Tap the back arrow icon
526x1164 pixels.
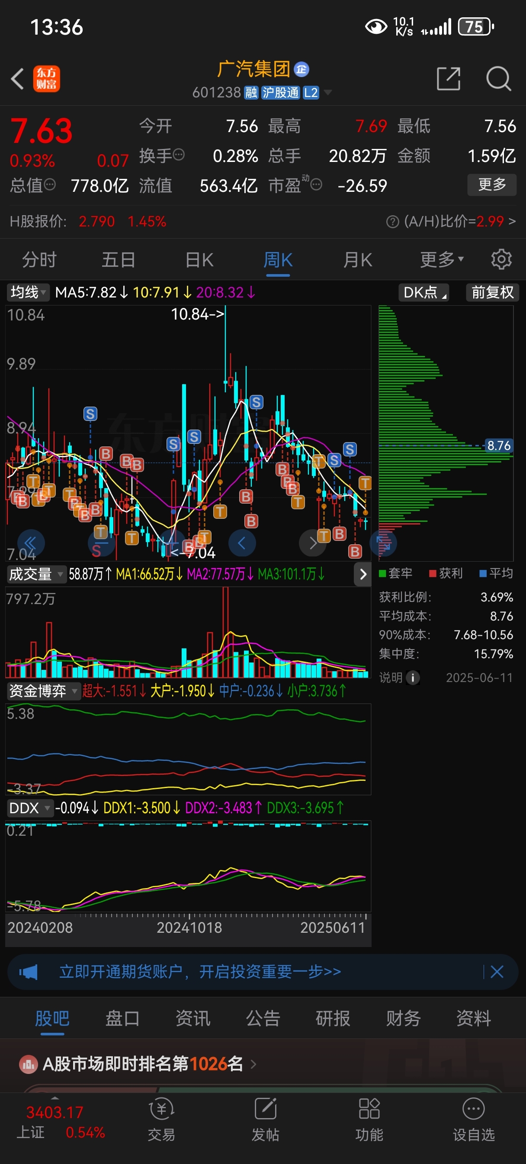(18, 79)
